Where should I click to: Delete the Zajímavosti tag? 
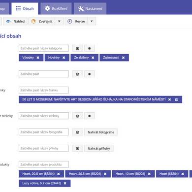(x=123, y=58)
